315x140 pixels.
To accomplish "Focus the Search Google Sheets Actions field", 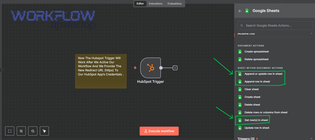I will (x=275, y=26).
